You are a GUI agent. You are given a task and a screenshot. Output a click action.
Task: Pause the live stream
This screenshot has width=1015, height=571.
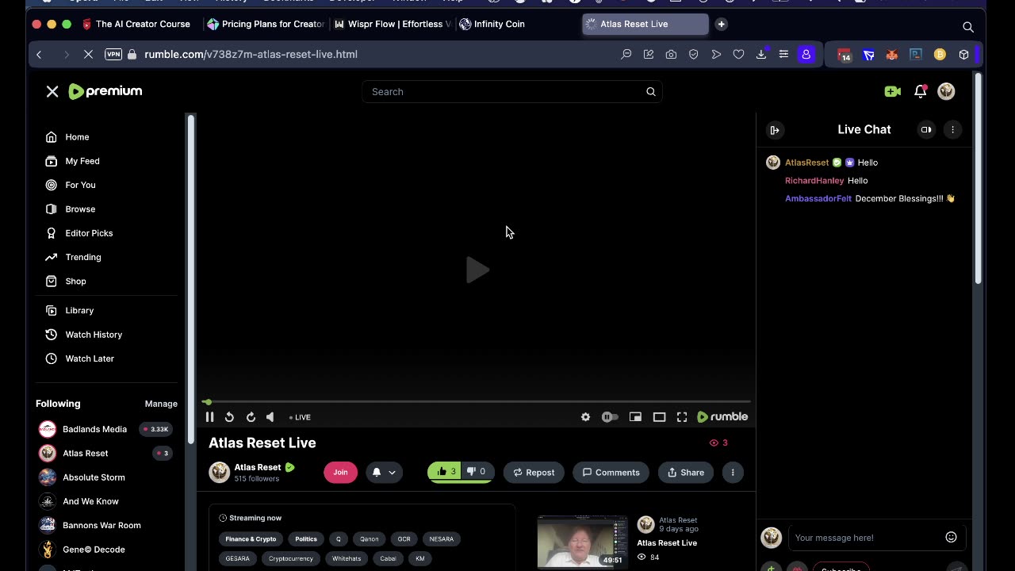[x=209, y=417]
